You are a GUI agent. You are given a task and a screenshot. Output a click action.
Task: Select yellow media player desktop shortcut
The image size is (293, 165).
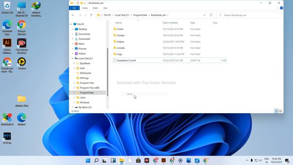(22, 64)
